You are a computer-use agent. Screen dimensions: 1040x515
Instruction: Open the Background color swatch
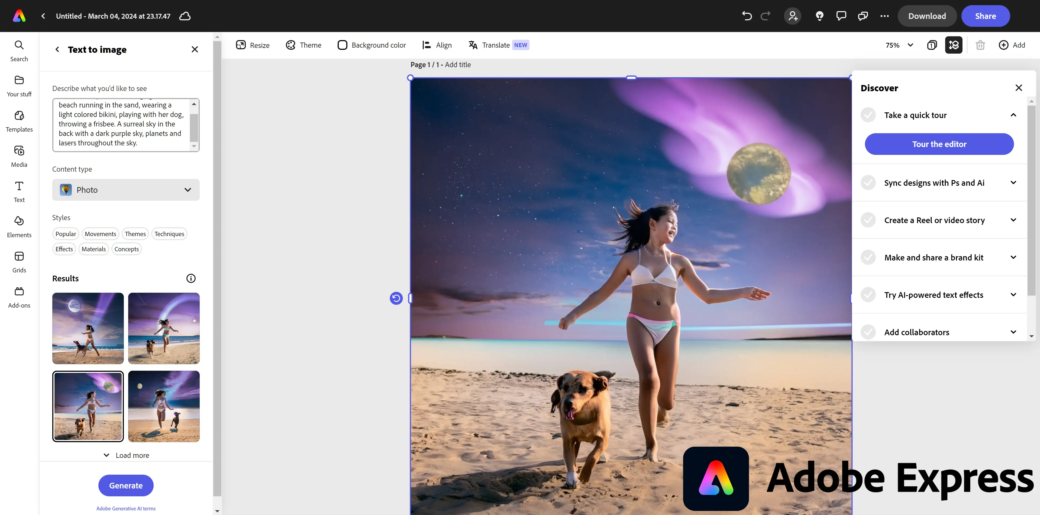[x=342, y=45]
